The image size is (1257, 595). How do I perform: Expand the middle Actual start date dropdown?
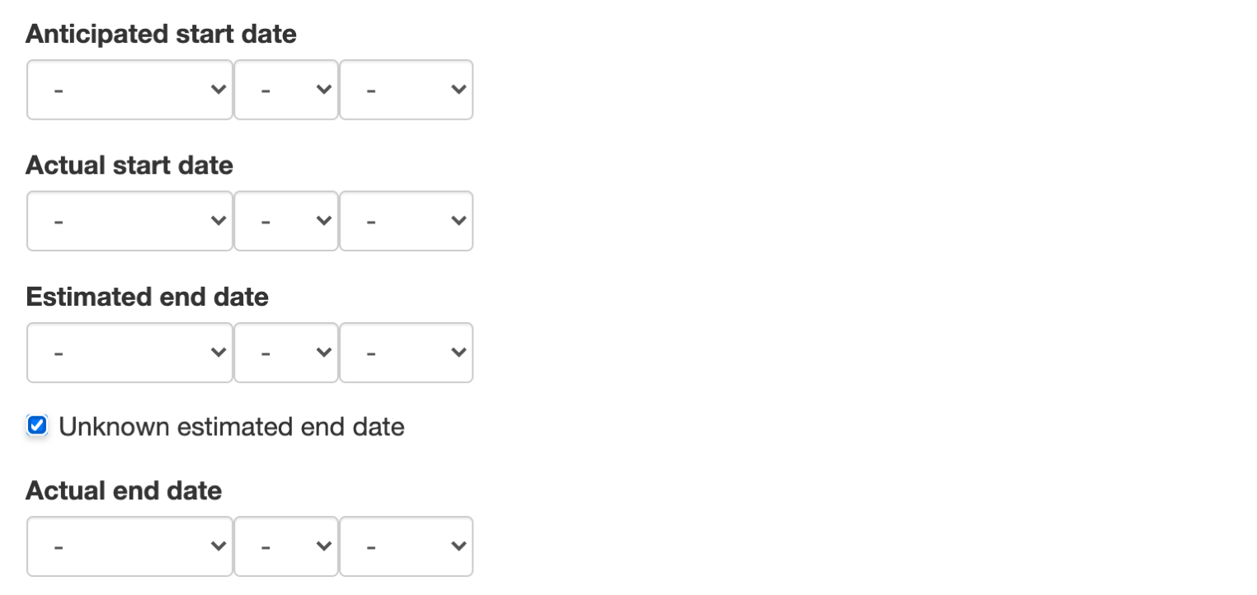coord(286,221)
